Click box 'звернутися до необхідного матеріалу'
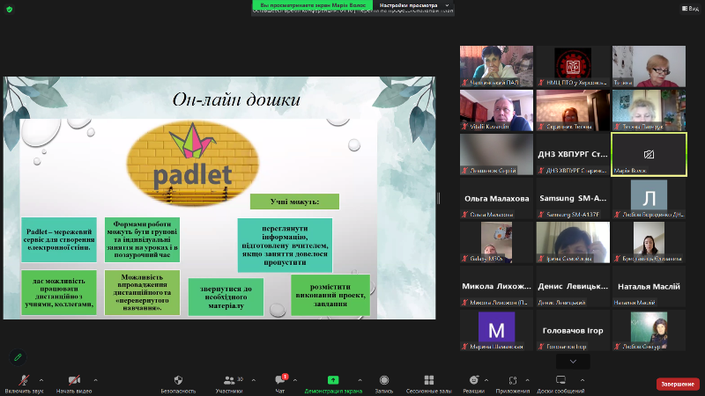 pos(226,297)
